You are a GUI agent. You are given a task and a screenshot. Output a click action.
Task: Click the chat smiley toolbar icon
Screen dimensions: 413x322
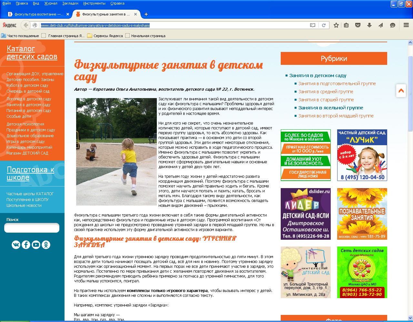click(x=393, y=25)
